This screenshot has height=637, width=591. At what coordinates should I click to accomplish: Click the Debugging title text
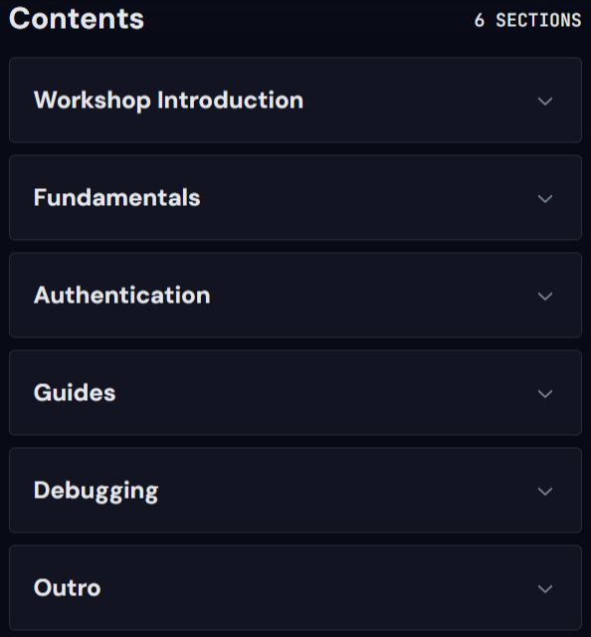[x=96, y=491]
